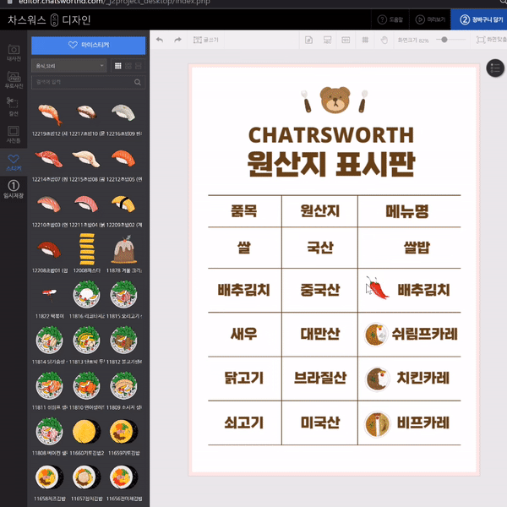Select the white fish sushi sticker 12216
The width and height of the screenshot is (507, 507).
pyautogui.click(x=123, y=112)
